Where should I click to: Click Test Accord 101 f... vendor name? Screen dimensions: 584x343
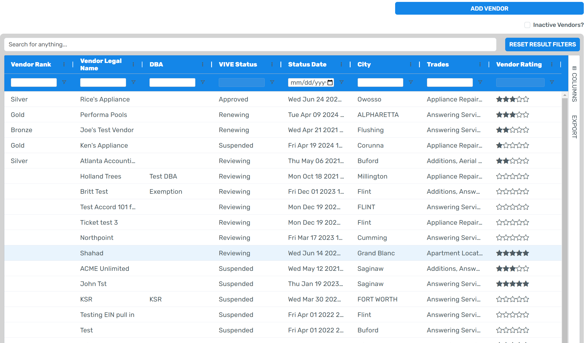[108, 207]
